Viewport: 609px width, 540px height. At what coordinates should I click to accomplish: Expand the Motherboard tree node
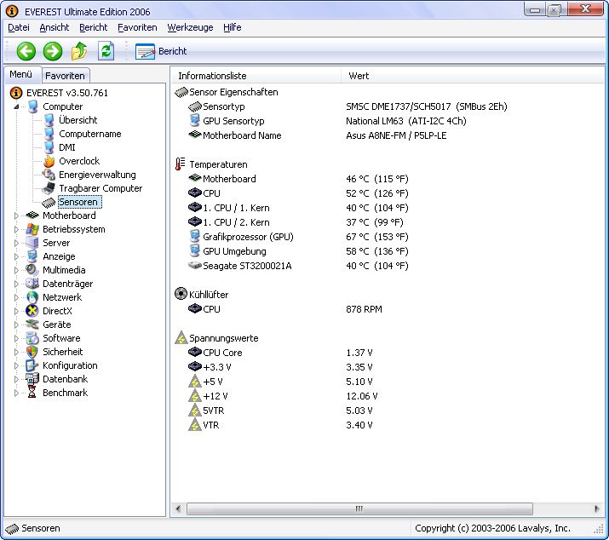tap(16, 215)
